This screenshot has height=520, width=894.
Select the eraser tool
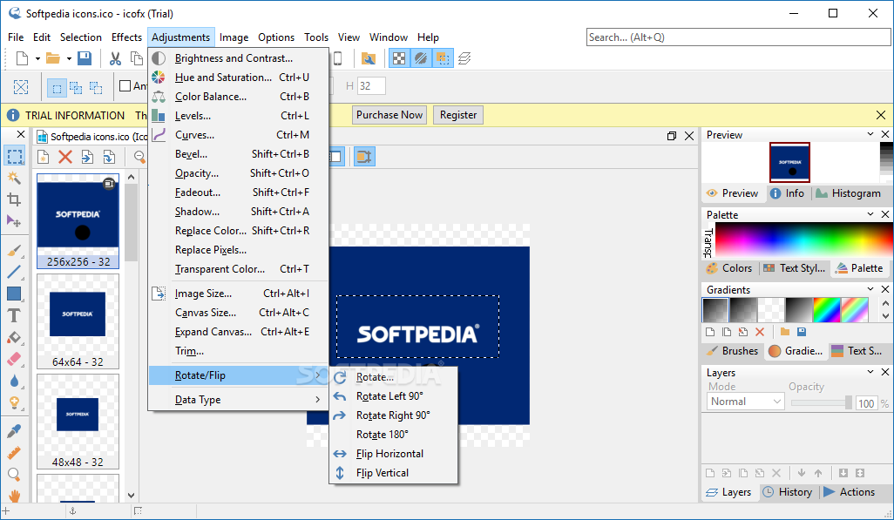pos(14,359)
